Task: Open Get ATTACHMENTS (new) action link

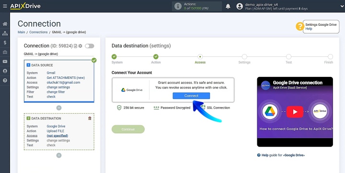Action: [x=66, y=78]
